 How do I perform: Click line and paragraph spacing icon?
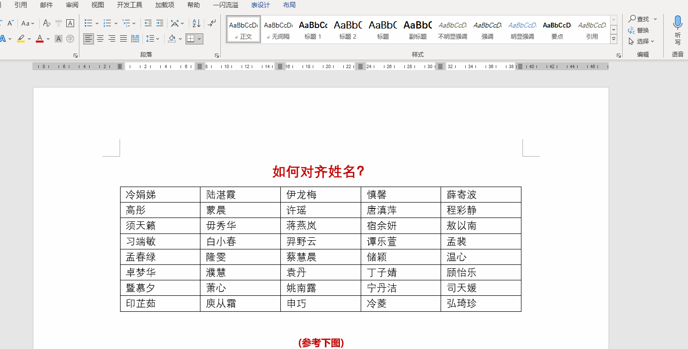click(150, 39)
